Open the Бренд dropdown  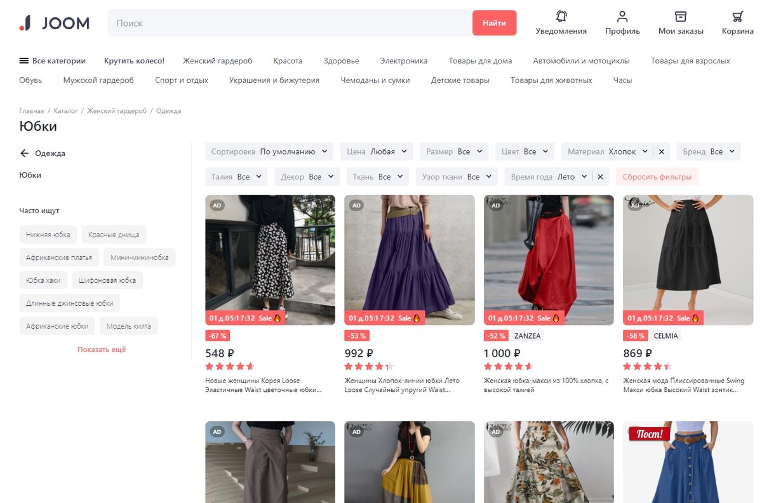[709, 152]
